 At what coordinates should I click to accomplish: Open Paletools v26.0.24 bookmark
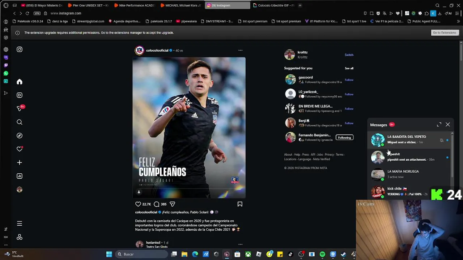tap(28, 21)
